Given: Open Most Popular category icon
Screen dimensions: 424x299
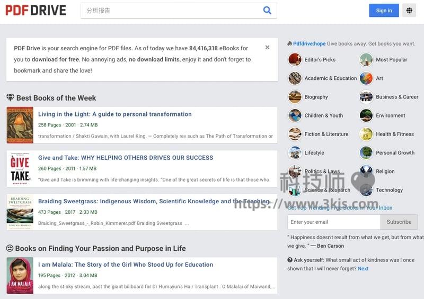Looking at the screenshot, I should pos(366,60).
